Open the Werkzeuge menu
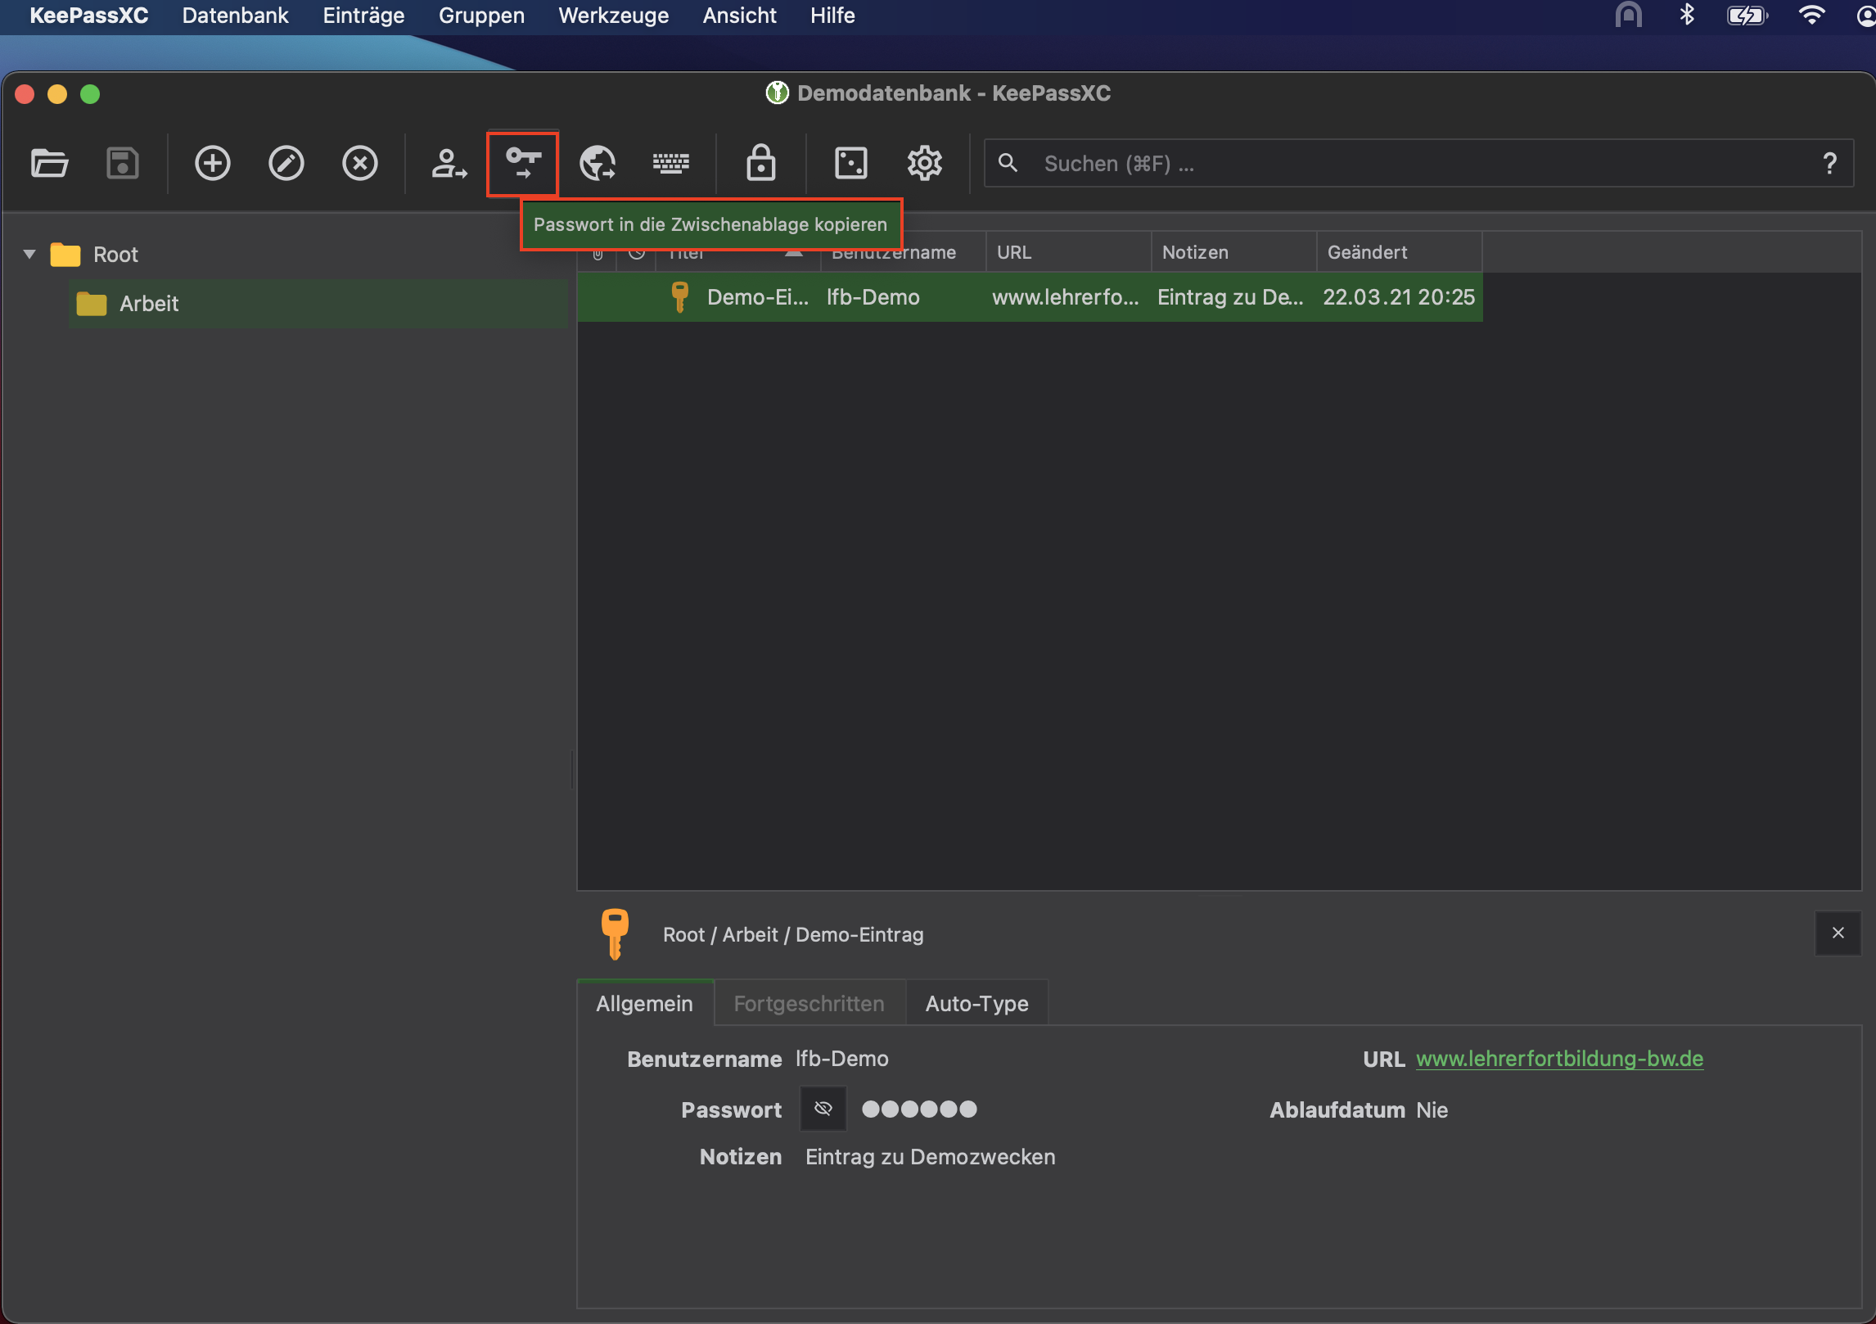The width and height of the screenshot is (1876, 1324). pos(613,16)
